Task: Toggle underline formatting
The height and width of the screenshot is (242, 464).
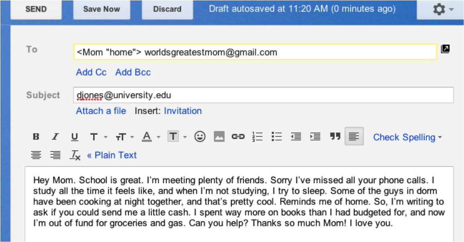Action: coord(74,137)
